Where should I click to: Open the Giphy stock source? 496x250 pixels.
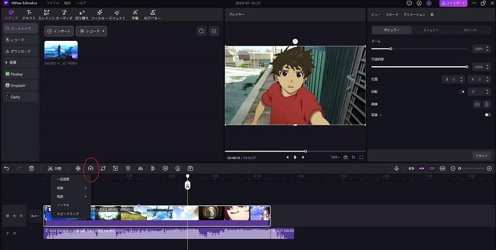coord(20,97)
